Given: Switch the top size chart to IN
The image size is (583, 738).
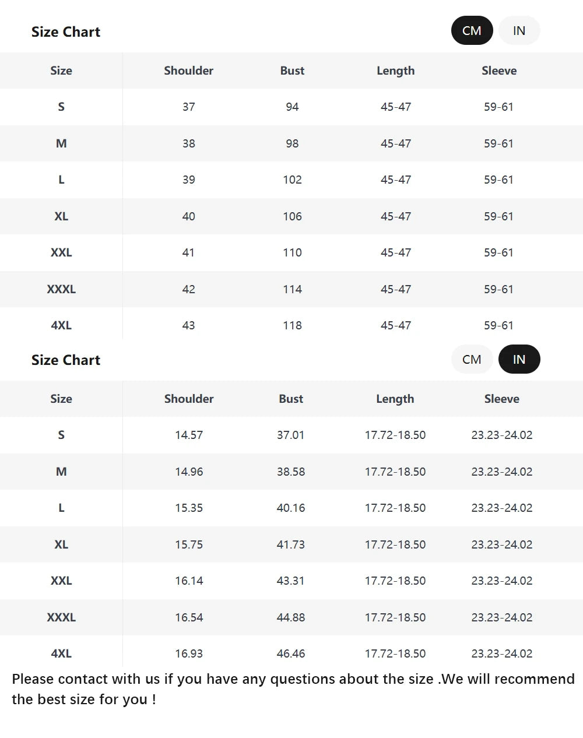Looking at the screenshot, I should [x=519, y=31].
